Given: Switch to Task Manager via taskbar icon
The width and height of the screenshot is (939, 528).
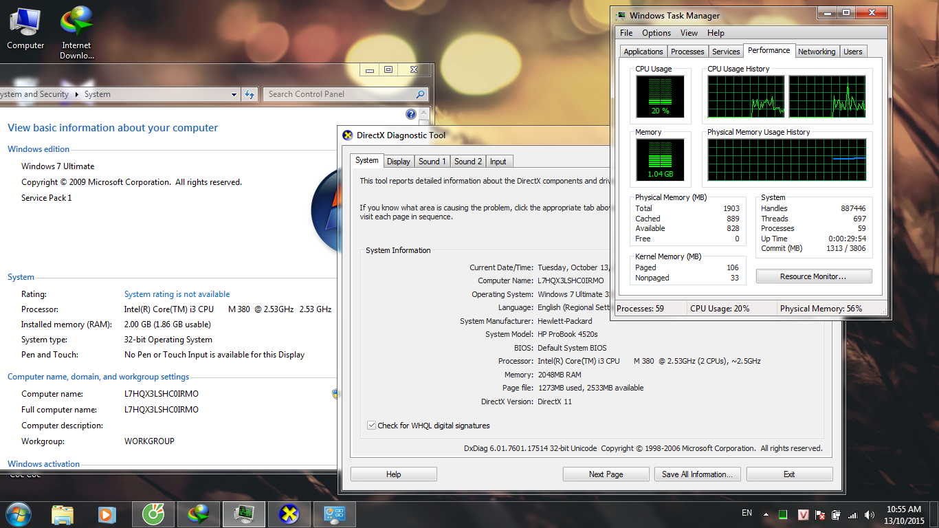Looking at the screenshot, I should coord(244,514).
